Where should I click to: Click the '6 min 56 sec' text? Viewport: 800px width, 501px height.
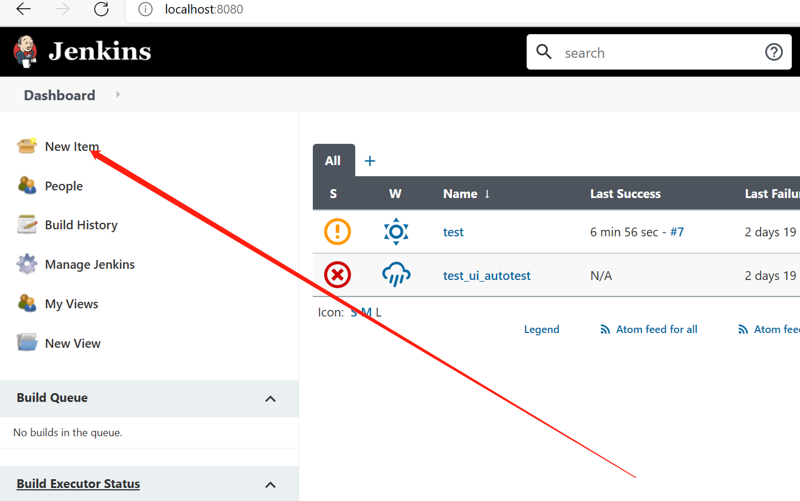click(624, 232)
